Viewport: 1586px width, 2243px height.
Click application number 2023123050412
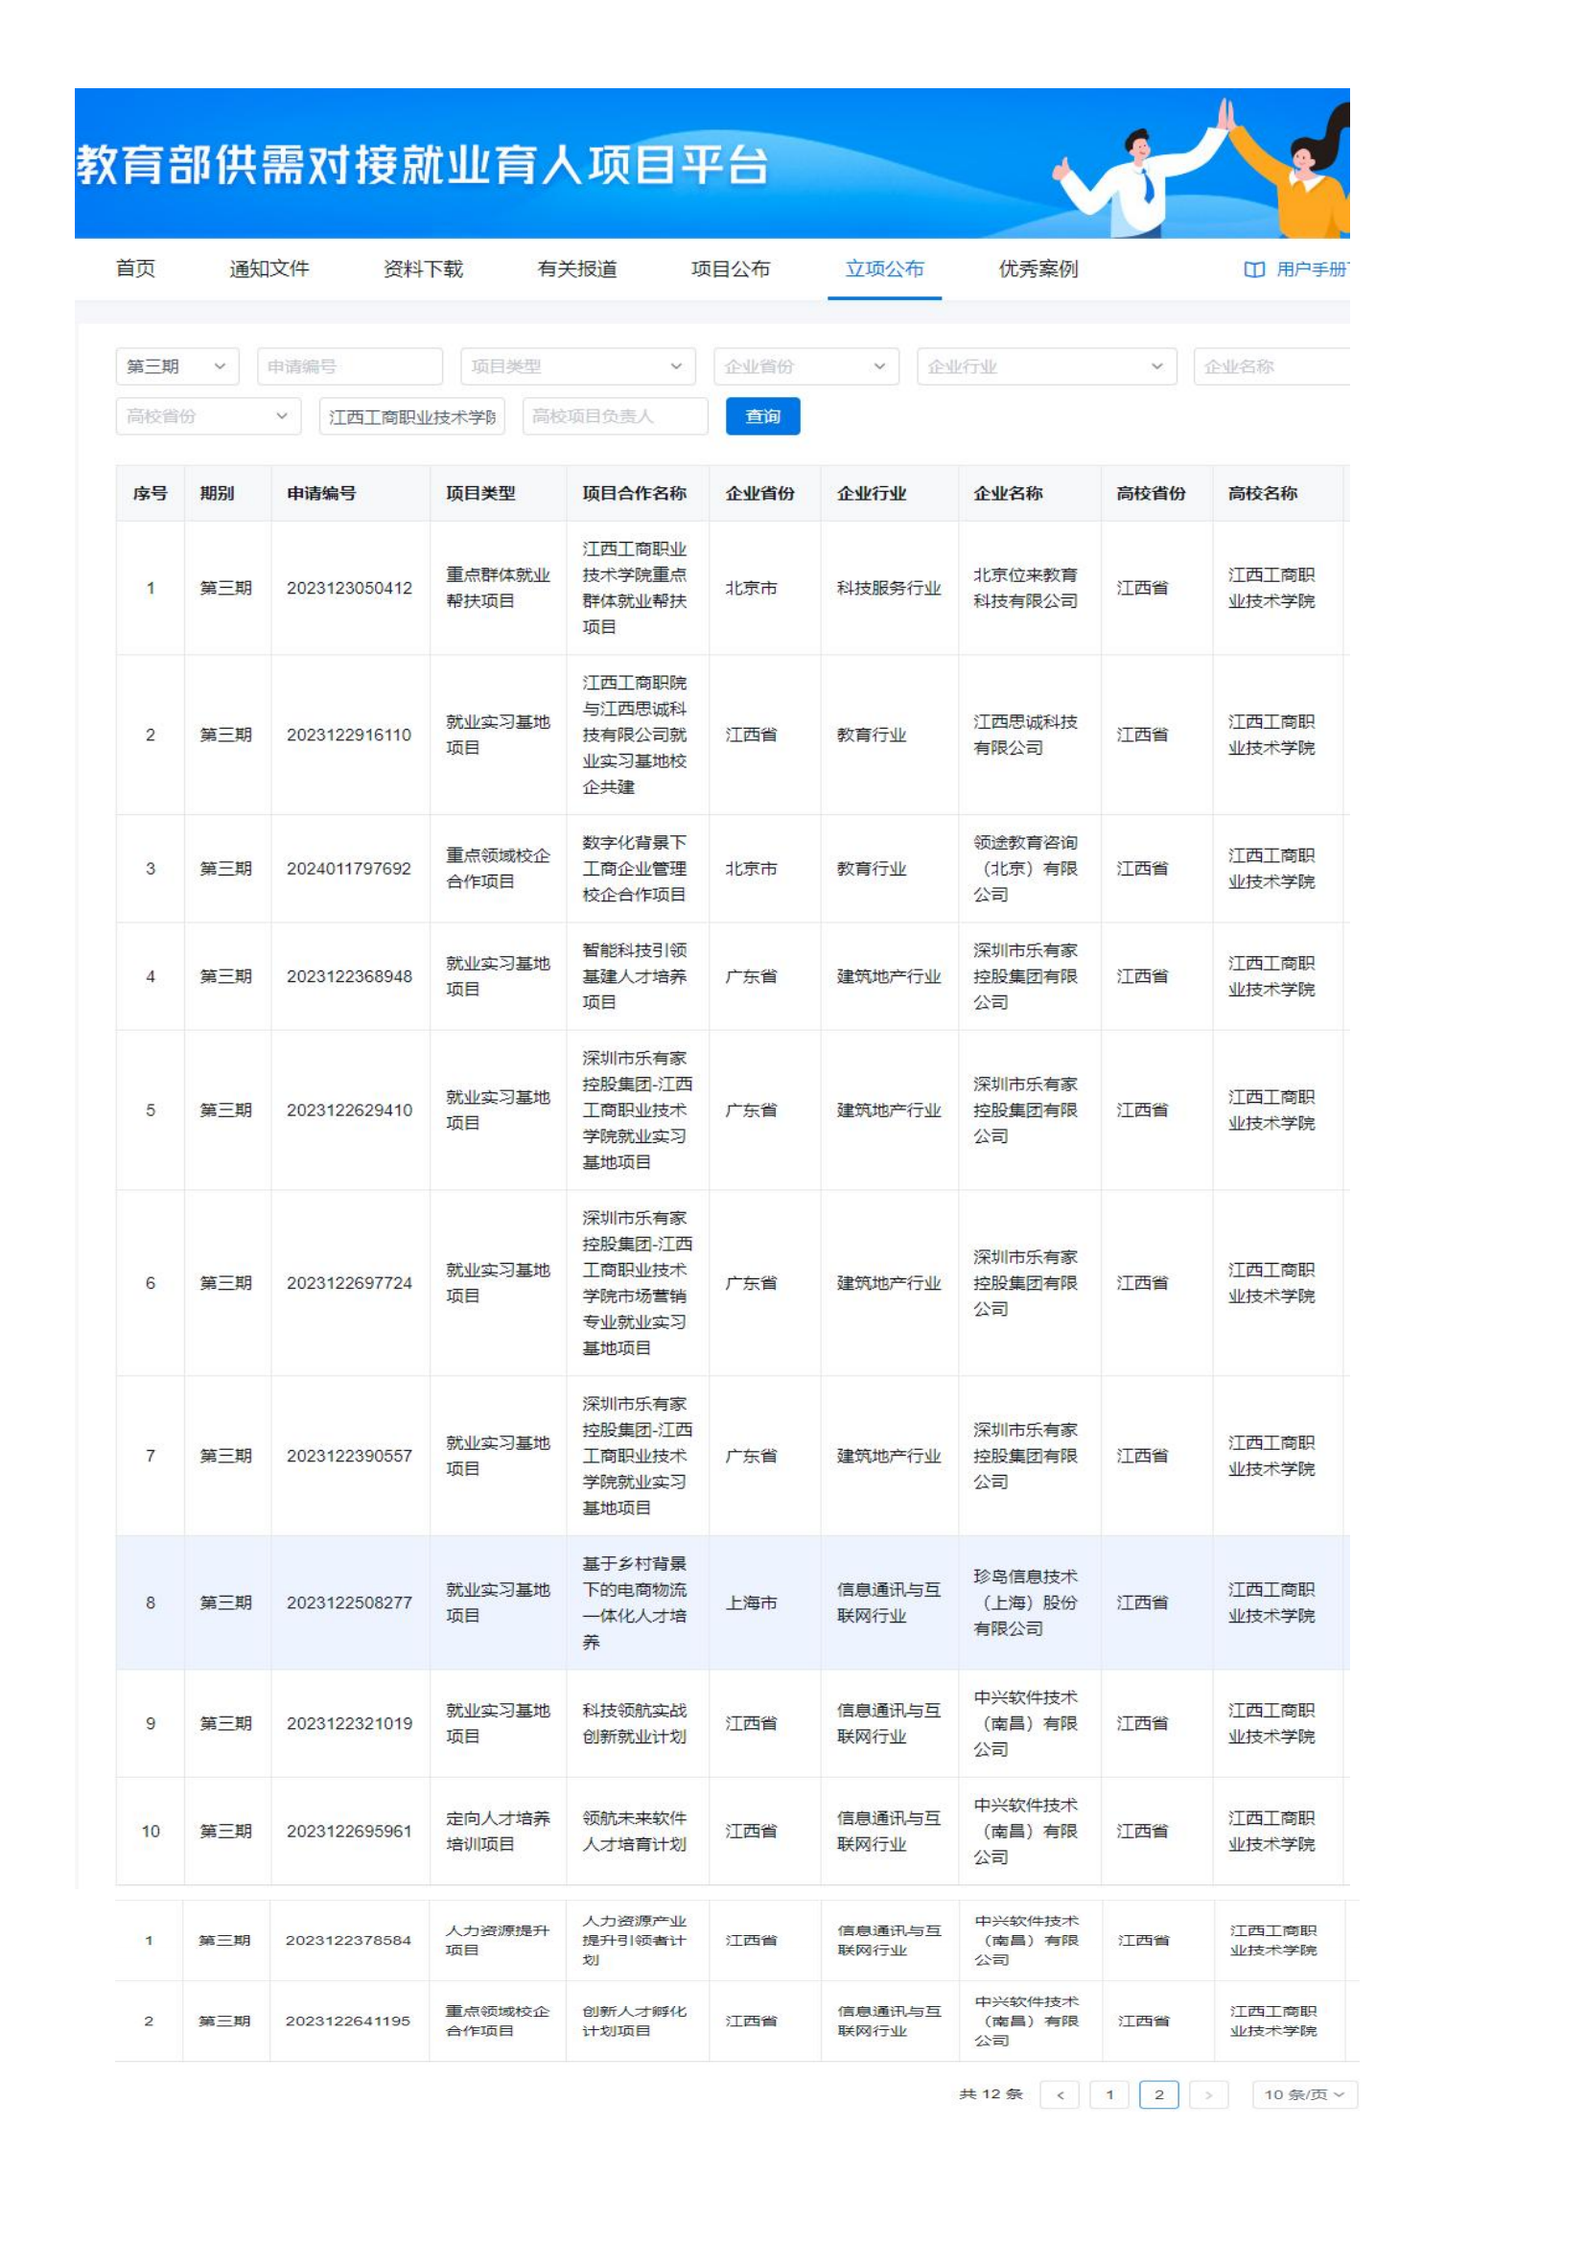pos(350,588)
